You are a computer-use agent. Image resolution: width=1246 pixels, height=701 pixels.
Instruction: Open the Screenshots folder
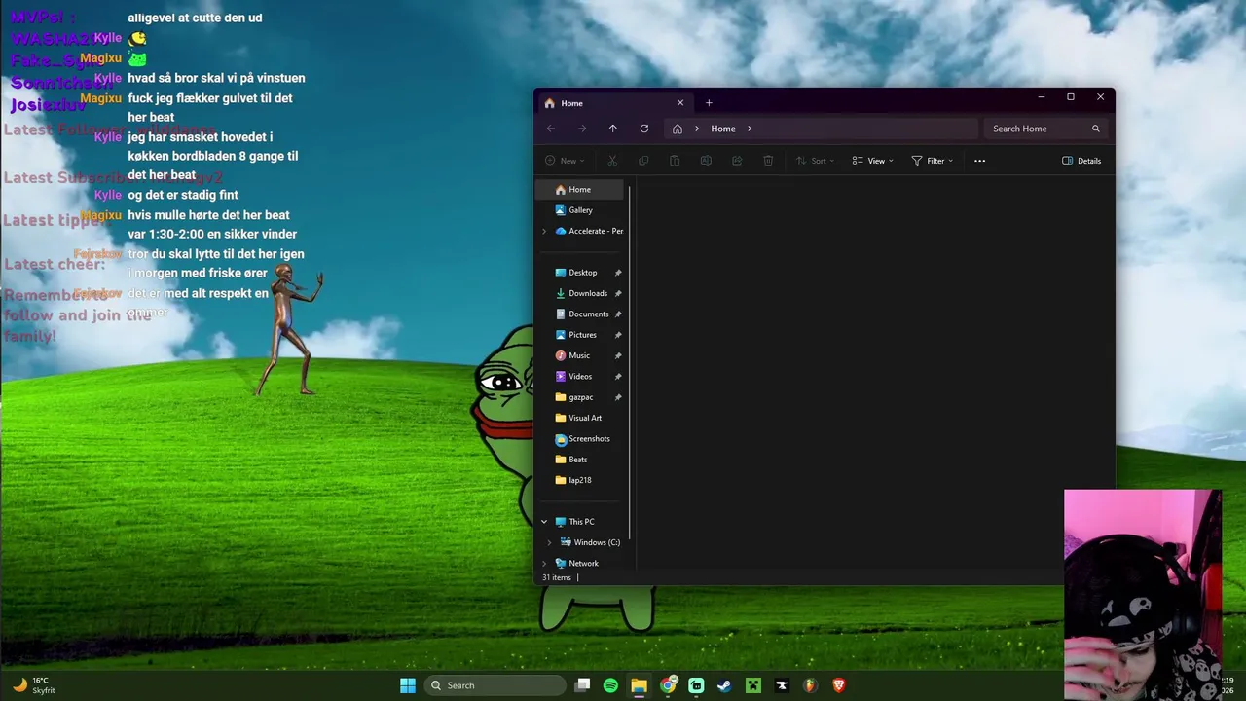582,438
